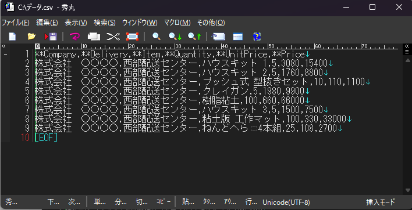Click the **UnitPrice header text
This screenshot has width=412, height=210.
[241, 55]
